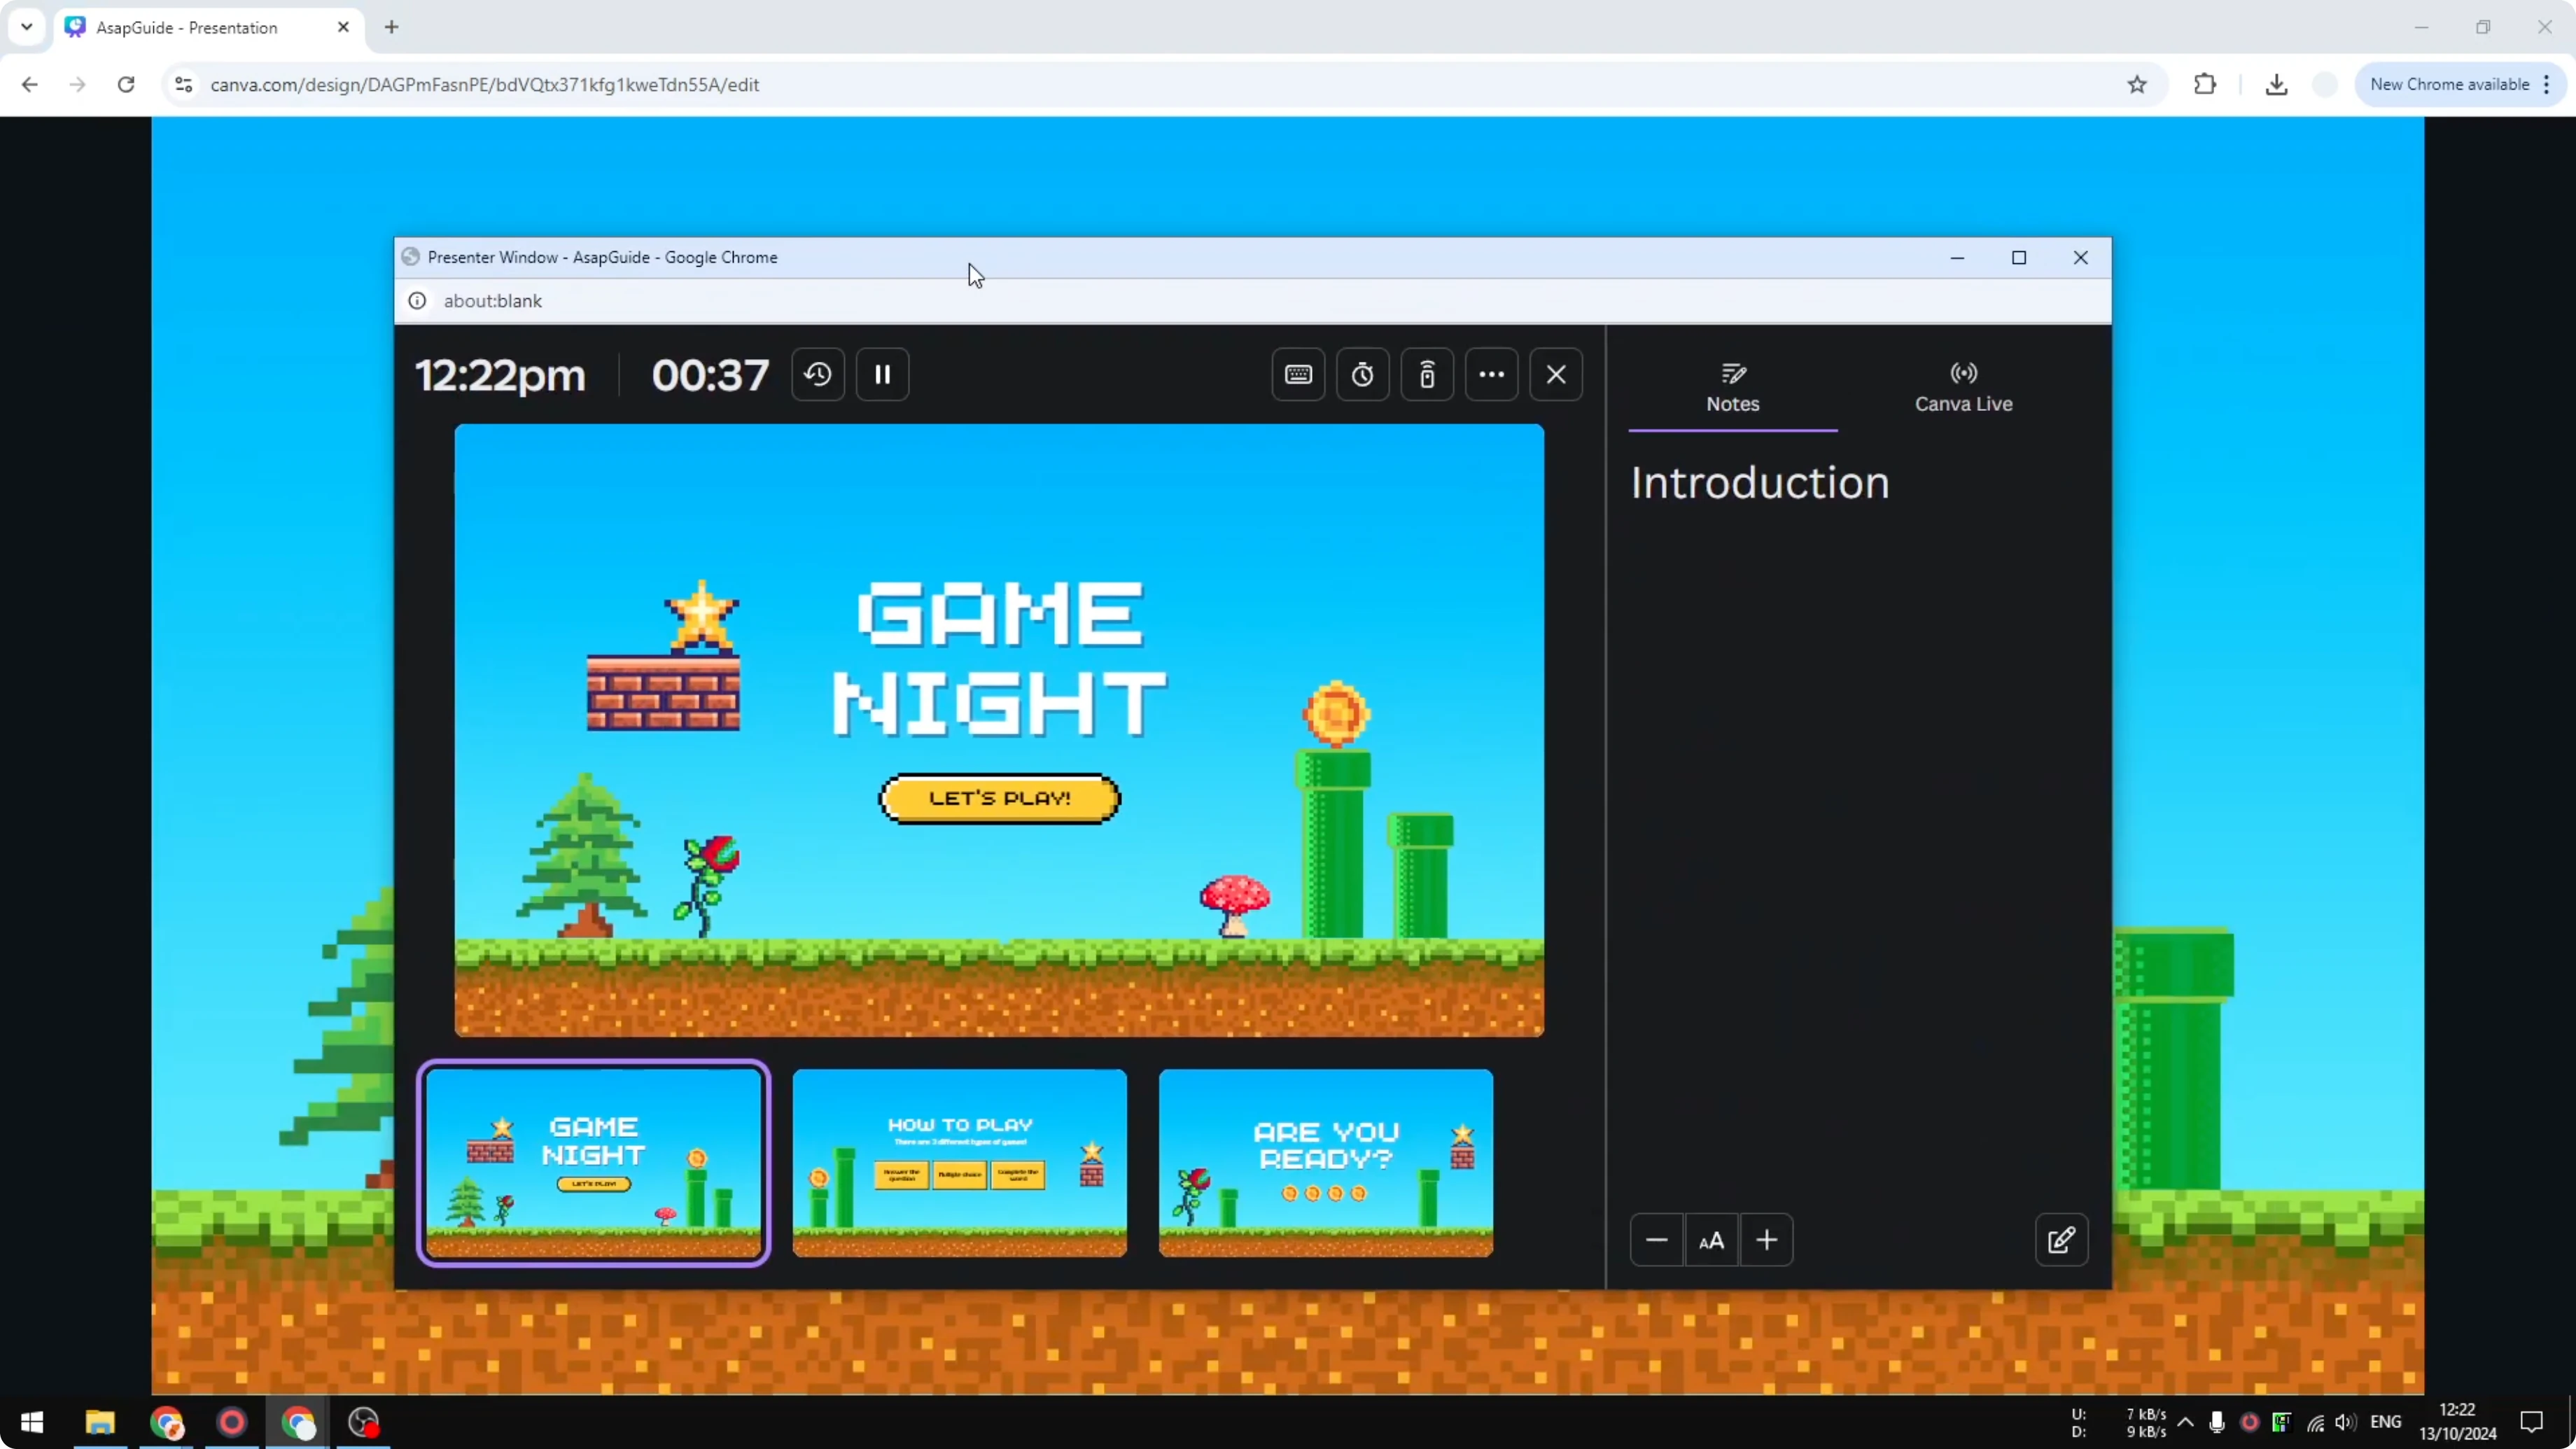Image resolution: width=2576 pixels, height=1449 pixels.
Task: Open the red circle recorder taskbar icon
Action: tap(232, 1422)
